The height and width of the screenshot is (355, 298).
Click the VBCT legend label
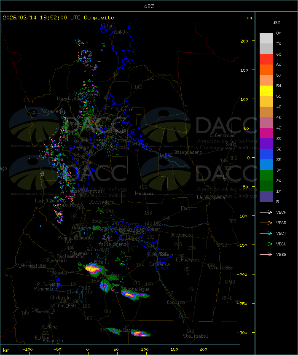pyautogui.click(x=281, y=233)
